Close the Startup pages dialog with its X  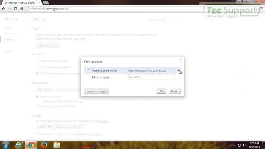181,60
